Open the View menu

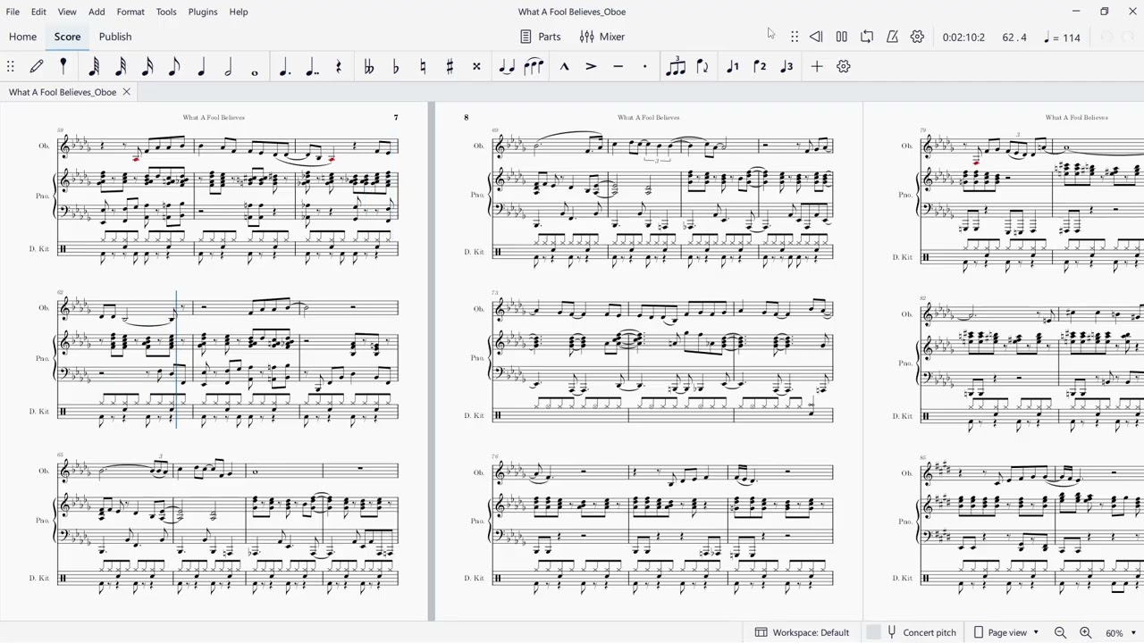pos(67,12)
